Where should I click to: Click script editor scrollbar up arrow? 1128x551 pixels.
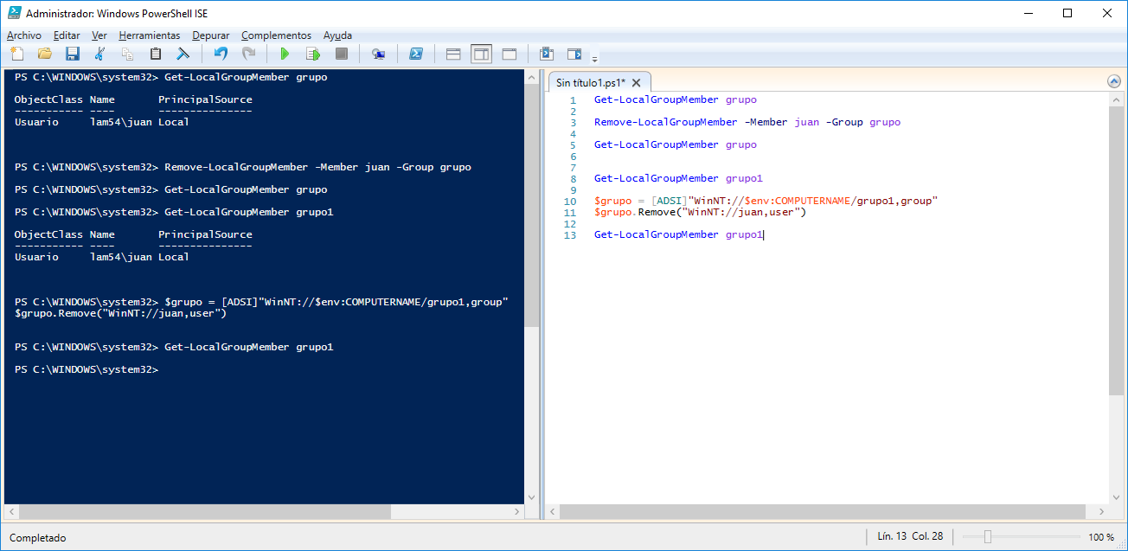[x=1115, y=99]
